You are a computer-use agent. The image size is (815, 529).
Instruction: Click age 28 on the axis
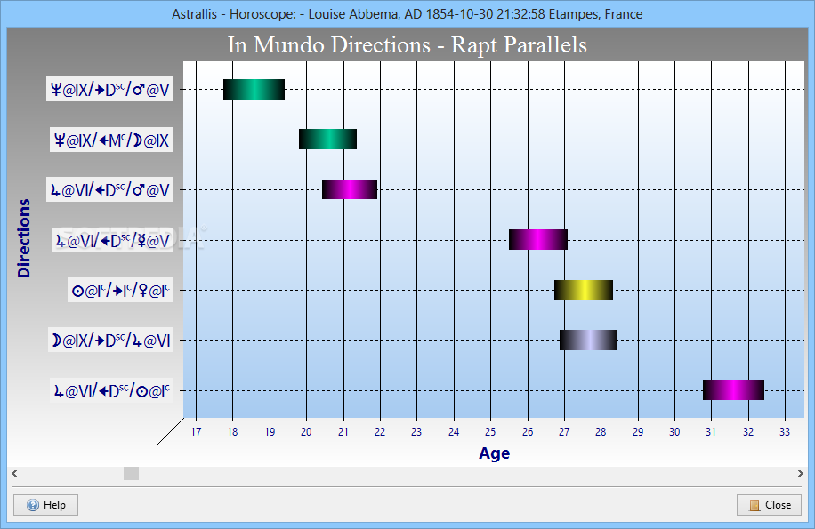click(601, 432)
